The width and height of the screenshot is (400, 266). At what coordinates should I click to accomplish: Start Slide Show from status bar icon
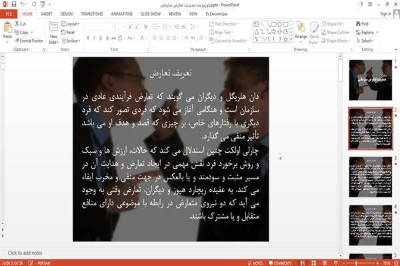coord(336,263)
